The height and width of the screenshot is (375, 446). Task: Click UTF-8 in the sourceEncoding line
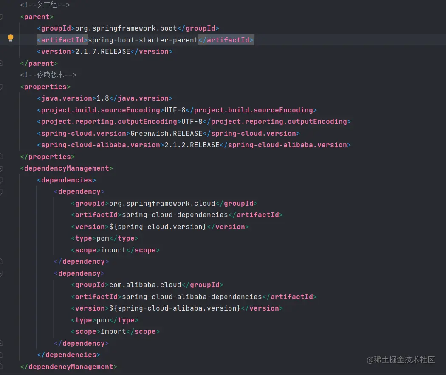pos(175,110)
